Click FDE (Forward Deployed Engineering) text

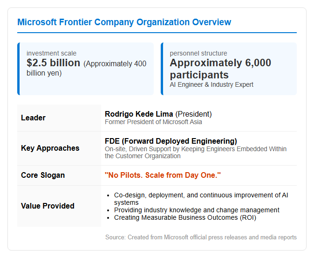point(171,141)
